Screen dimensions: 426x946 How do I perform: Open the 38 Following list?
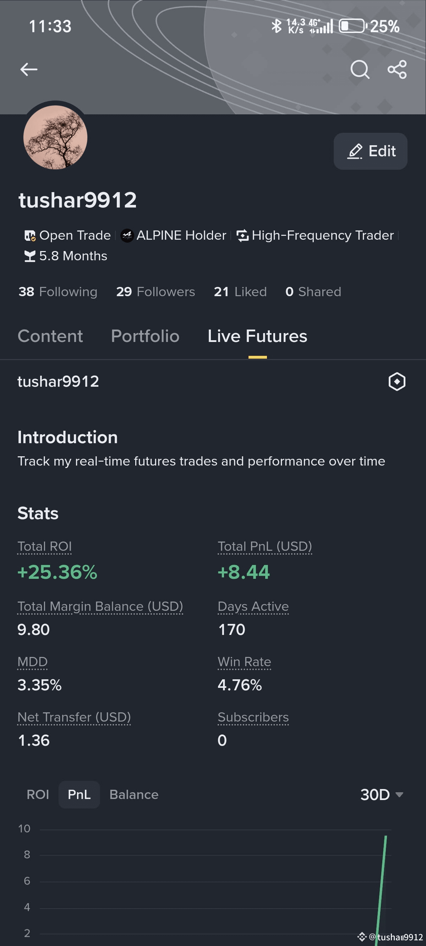click(58, 292)
